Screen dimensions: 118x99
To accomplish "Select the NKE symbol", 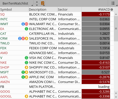I will tap(3, 63).
